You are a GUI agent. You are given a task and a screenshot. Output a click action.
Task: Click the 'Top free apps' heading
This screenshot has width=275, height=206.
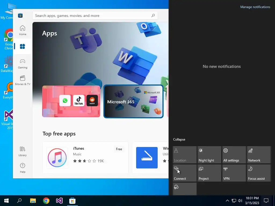pyautogui.click(x=59, y=134)
